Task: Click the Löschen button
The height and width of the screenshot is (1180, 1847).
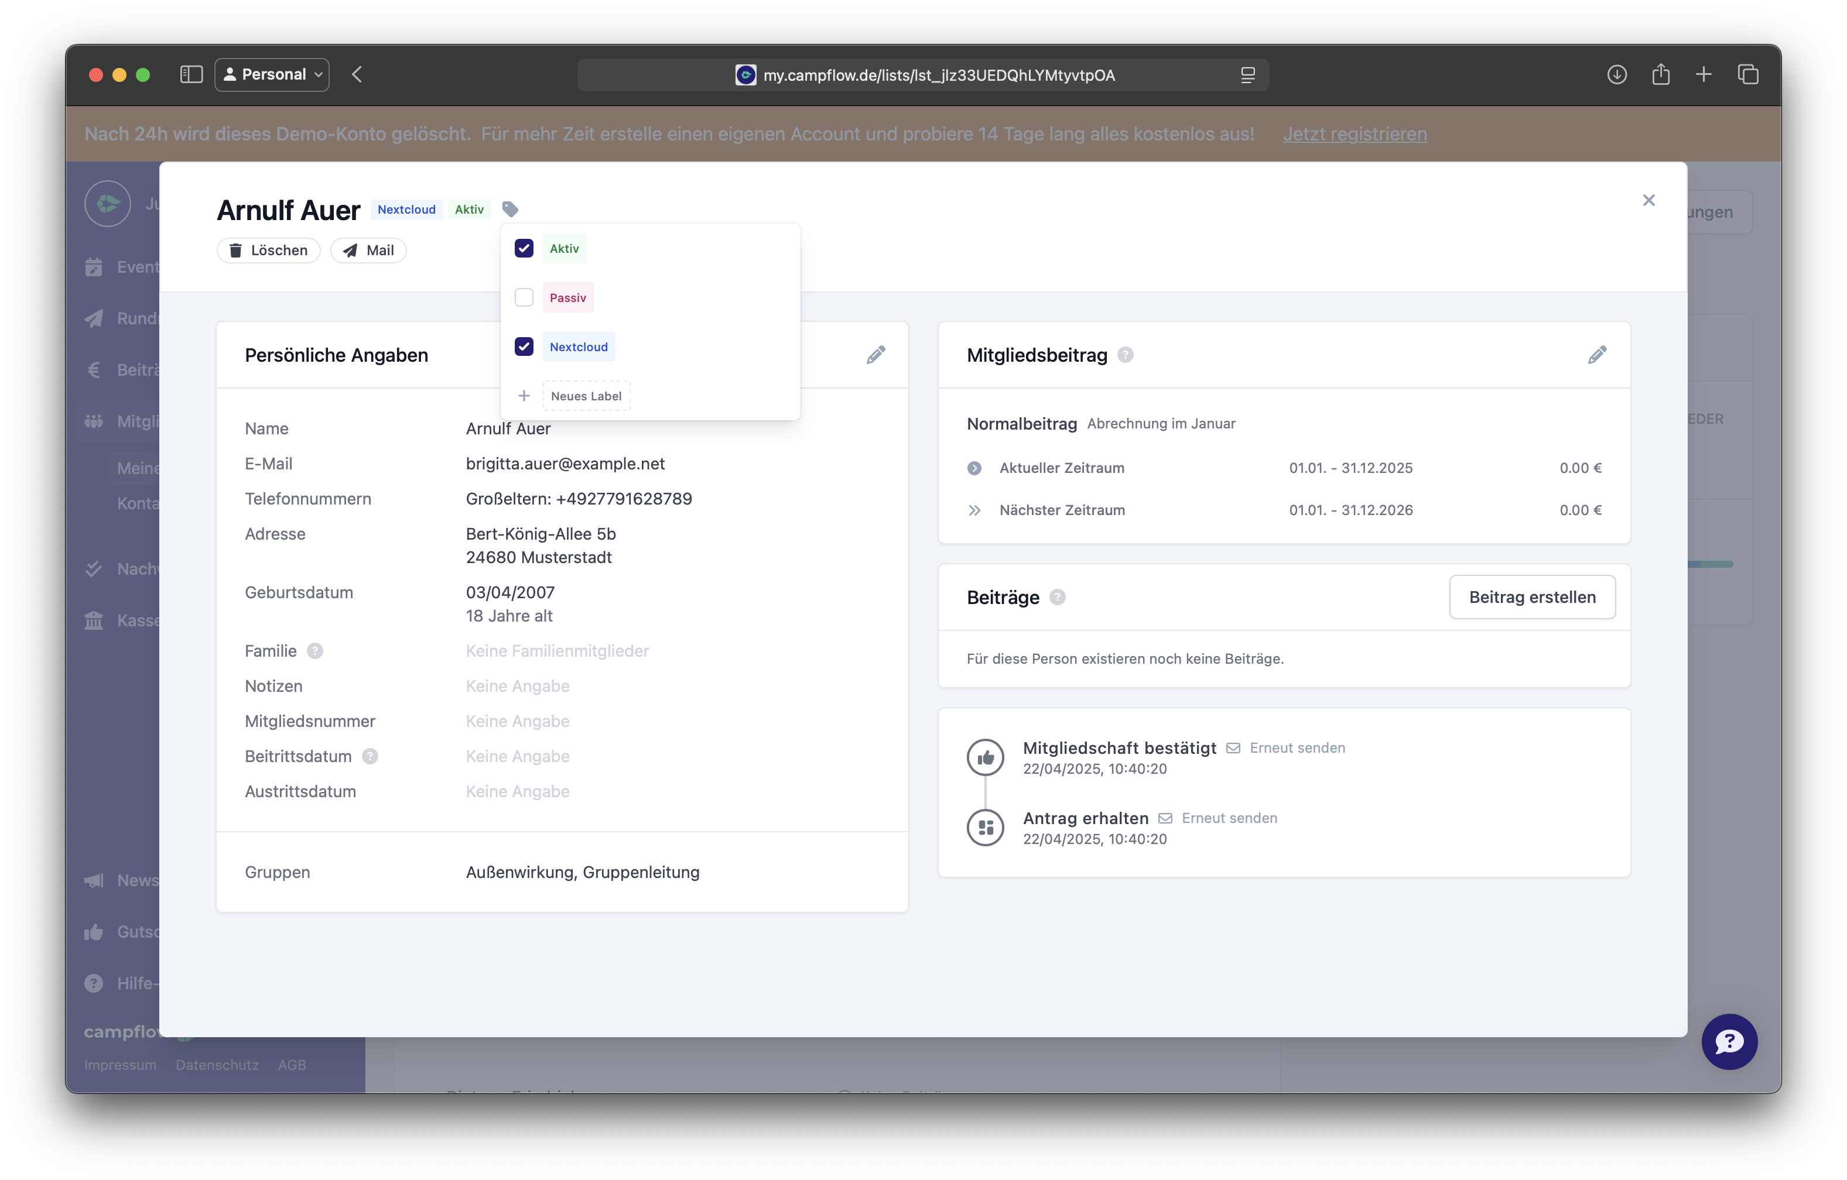Action: click(268, 250)
